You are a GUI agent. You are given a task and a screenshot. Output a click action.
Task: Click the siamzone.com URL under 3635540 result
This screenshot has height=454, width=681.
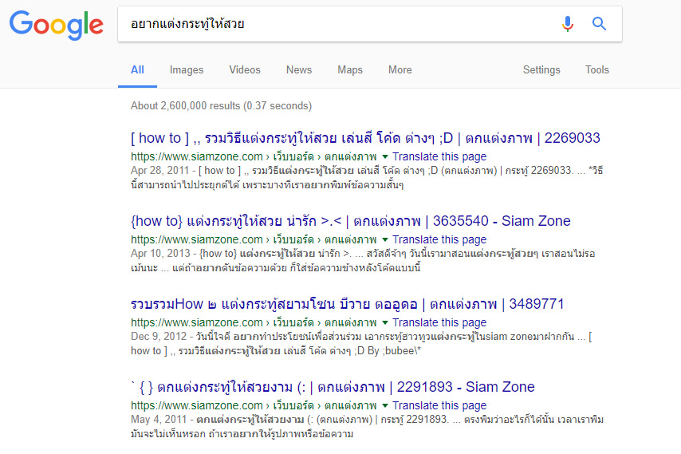(254, 239)
